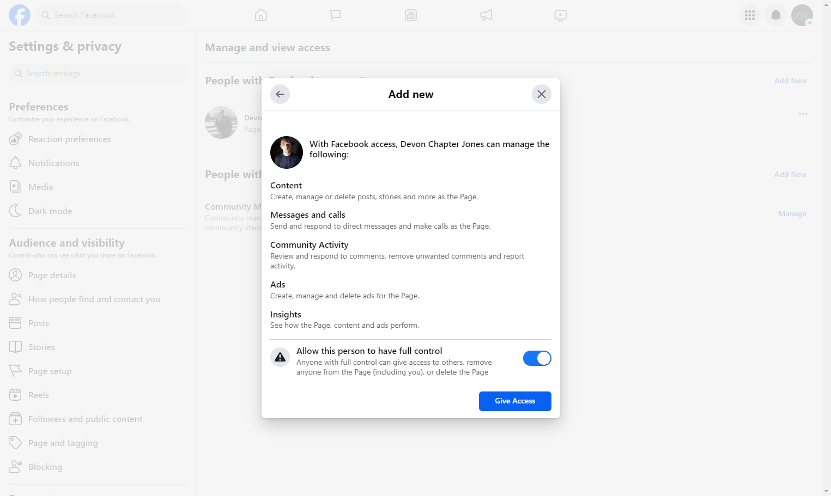Click the Reels icon in sidebar
This screenshot has width=831, height=496.
tap(15, 395)
